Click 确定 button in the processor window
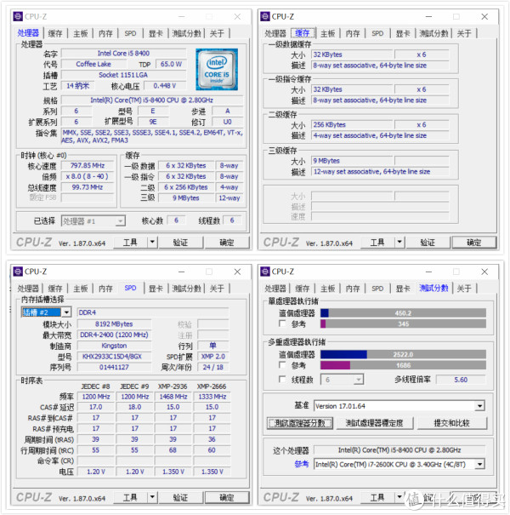 tap(227, 243)
